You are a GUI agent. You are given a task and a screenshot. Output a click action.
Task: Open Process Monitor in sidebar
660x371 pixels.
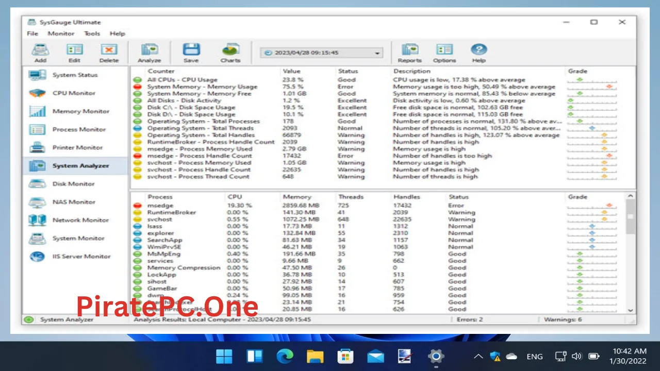[x=75, y=129]
